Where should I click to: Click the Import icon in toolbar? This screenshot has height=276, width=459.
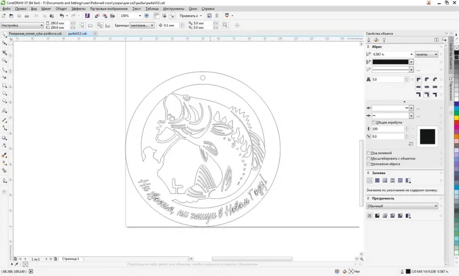tap(97, 16)
